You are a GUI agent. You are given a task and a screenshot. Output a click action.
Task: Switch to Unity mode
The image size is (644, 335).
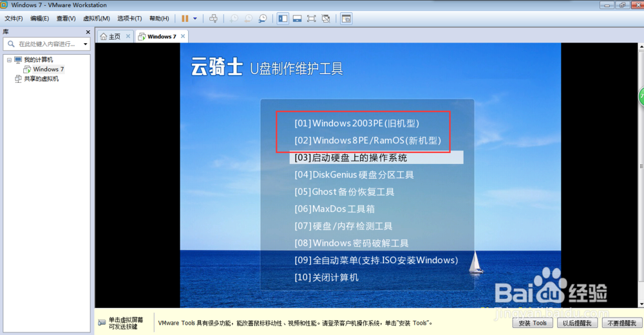(x=326, y=19)
